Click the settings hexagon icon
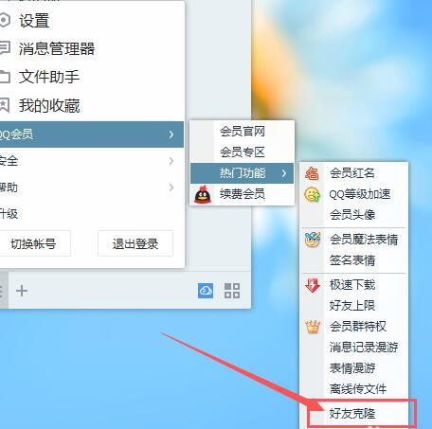Viewport: 432px width, 429px height. pyautogui.click(x=5, y=21)
